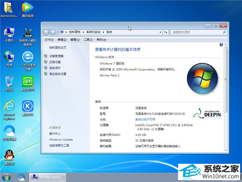Image resolution: width=242 pixels, height=182 pixels.
Task: Open 远程设置 link
Action: point(55,62)
